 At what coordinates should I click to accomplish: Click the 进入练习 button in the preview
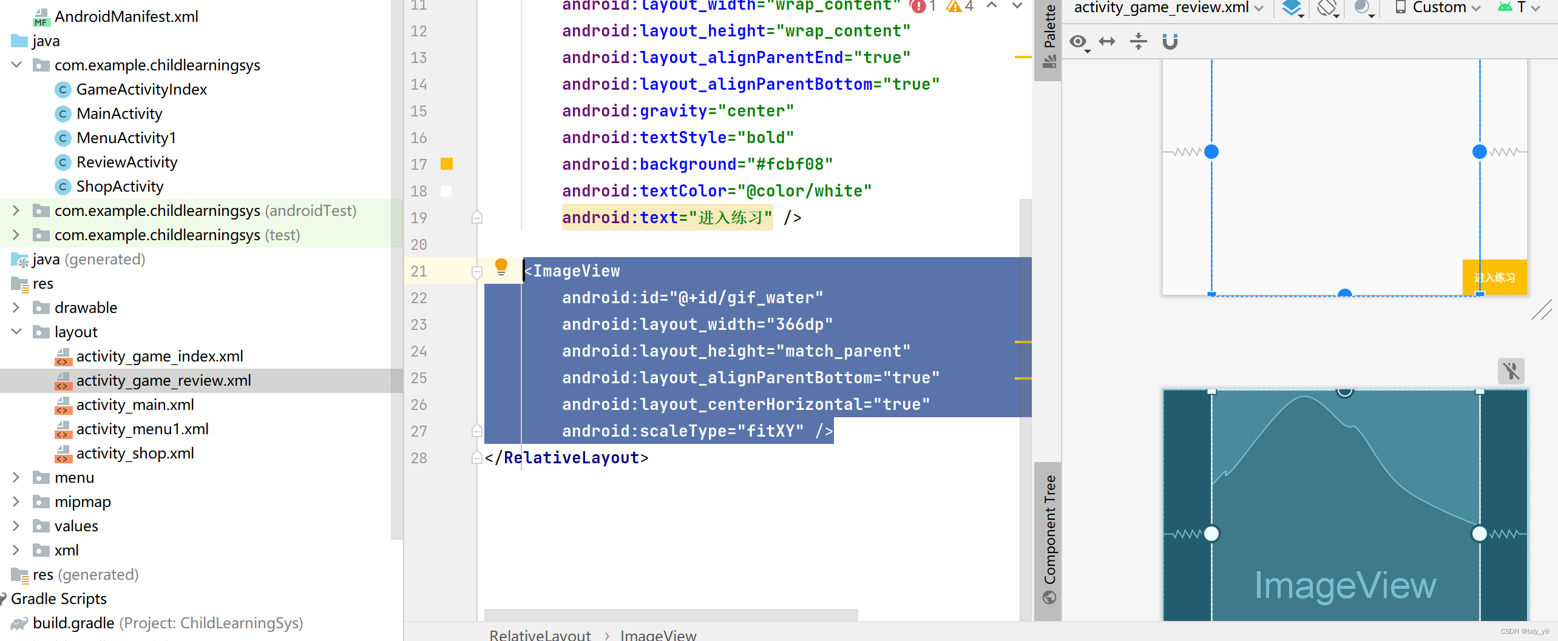[1494, 277]
